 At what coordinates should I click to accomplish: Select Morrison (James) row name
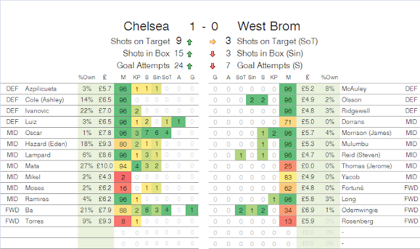[x=366, y=133]
